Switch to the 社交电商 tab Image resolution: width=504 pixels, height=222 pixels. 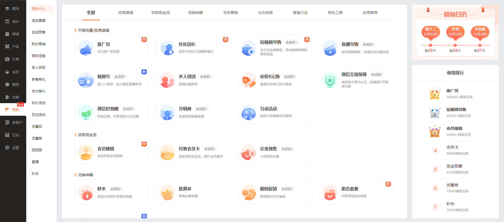tap(265, 13)
